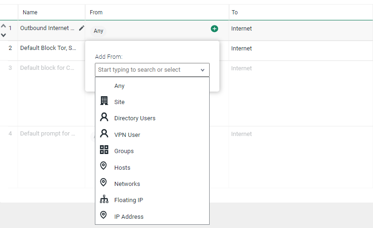Choose VPN User option

(127, 135)
